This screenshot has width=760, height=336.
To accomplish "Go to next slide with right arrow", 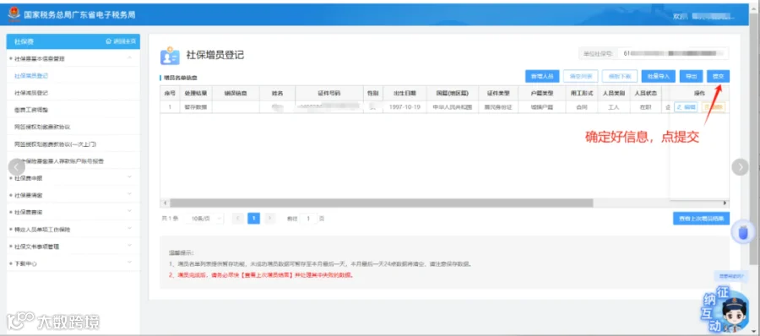I will click(740, 167).
